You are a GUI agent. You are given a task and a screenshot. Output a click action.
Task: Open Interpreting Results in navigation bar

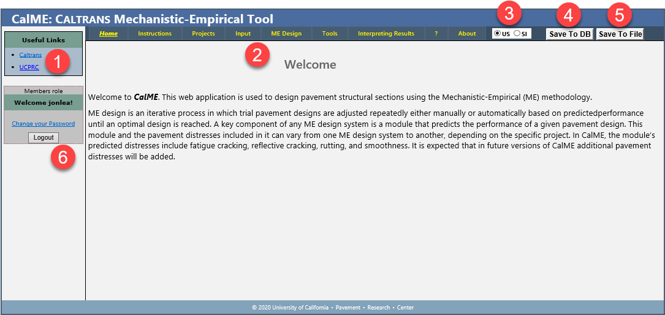tap(386, 34)
